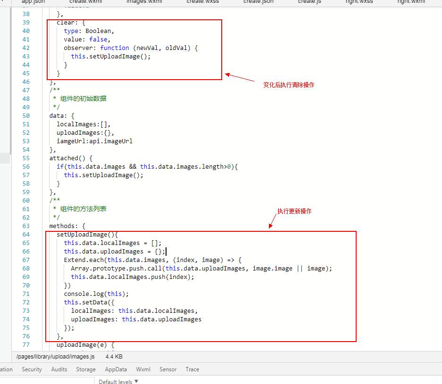
Task: Expand the Default levels dropdown
Action: [x=118, y=381]
